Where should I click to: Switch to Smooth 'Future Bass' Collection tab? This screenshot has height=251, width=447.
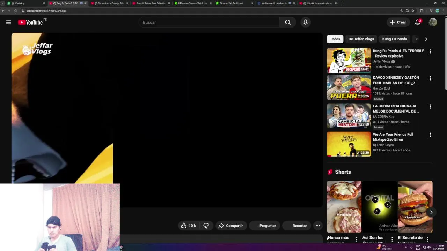[x=151, y=3]
